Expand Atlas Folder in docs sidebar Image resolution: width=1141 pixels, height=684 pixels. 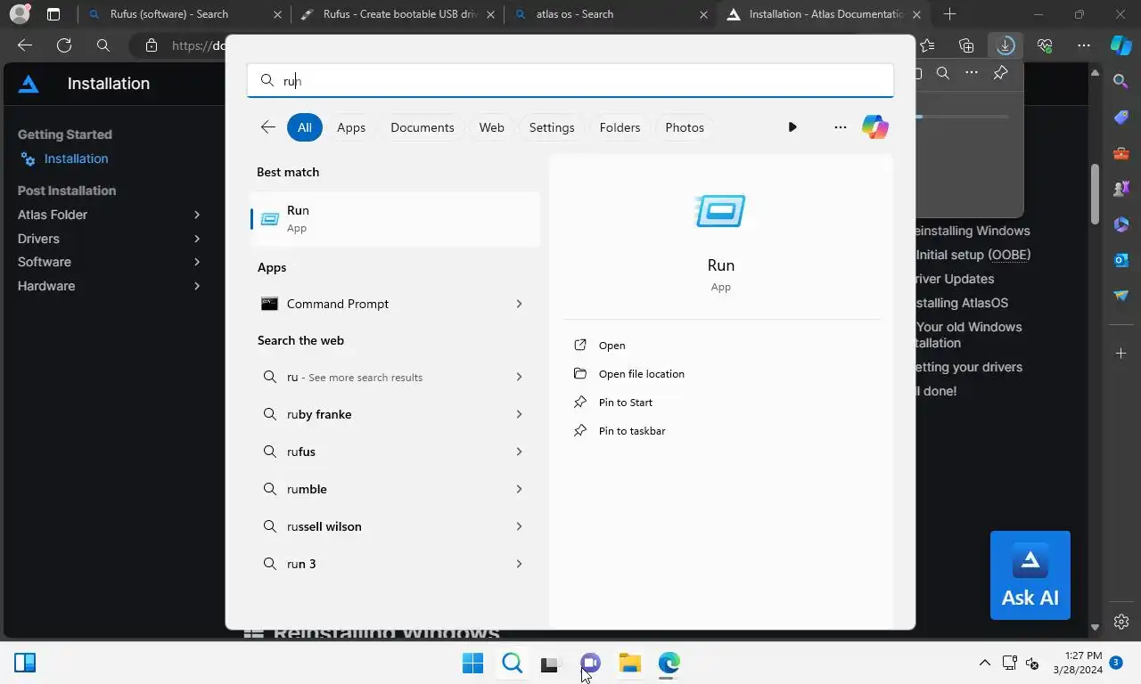[197, 215]
